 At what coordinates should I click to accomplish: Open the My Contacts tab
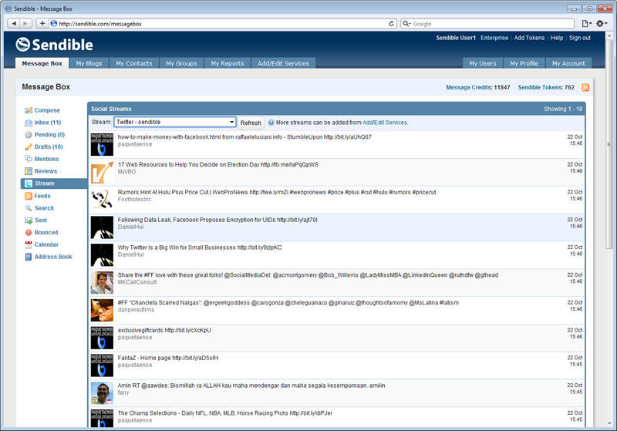pyautogui.click(x=133, y=63)
